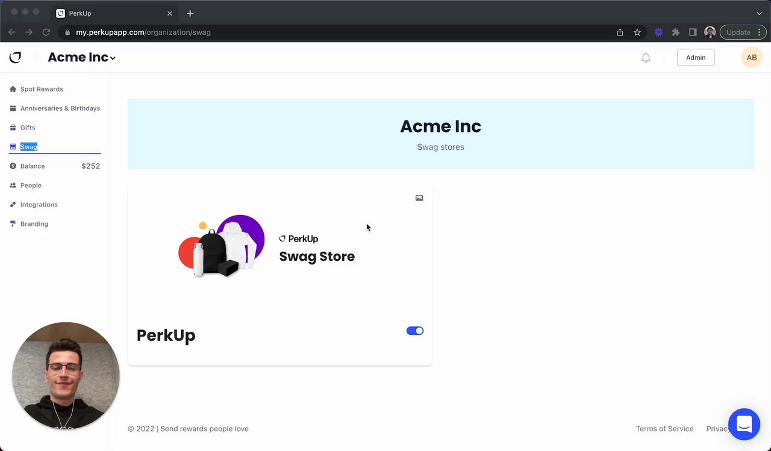Click the purple extension icon in toolbar
The image size is (771, 451).
point(658,33)
